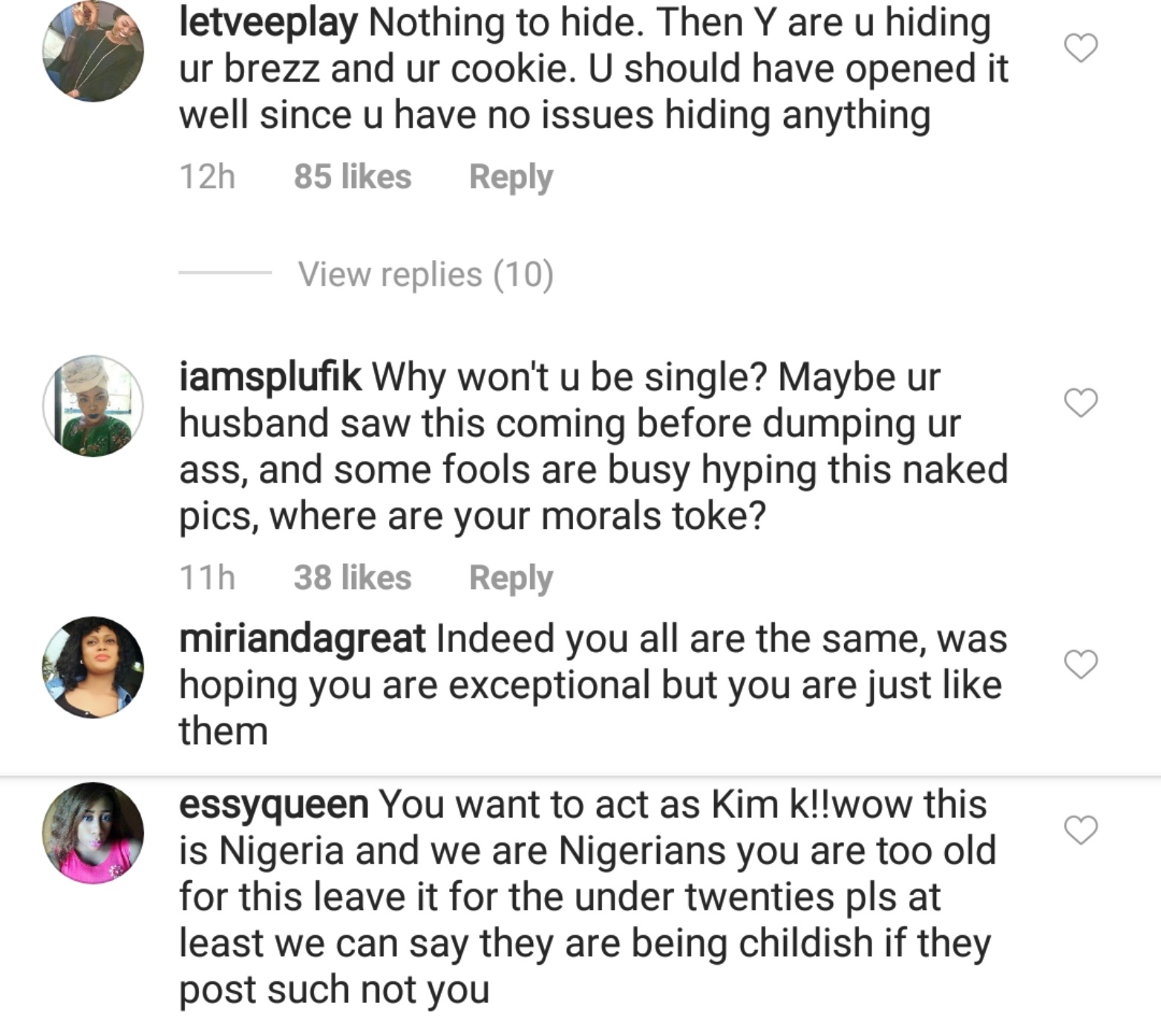Reply to letveeplay's comment
Viewport: 1161px width, 1028px height.
click(x=511, y=177)
